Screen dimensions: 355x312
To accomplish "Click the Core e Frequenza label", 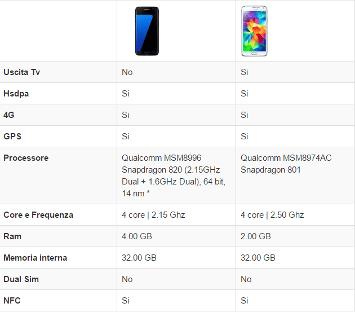I will (38, 215).
